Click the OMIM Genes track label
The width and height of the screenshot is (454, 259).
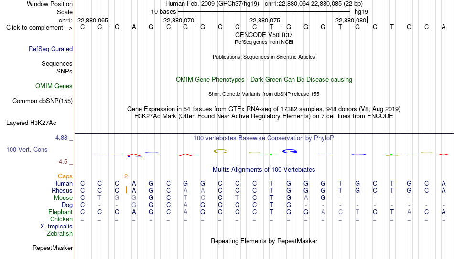(x=54, y=86)
